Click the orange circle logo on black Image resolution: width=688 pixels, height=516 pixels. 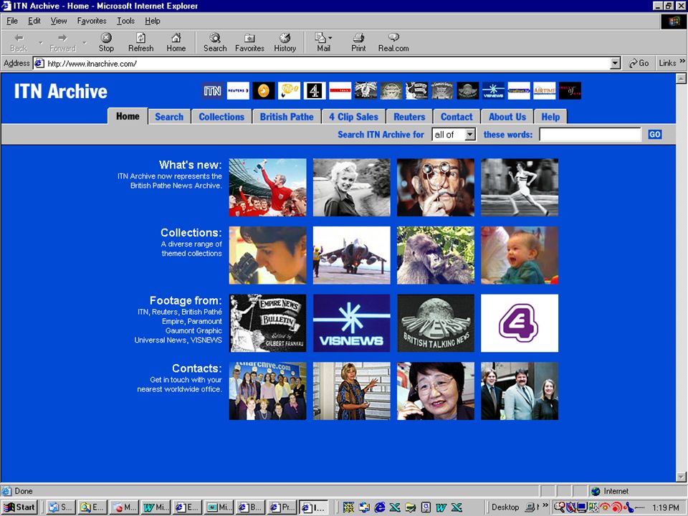point(263,91)
